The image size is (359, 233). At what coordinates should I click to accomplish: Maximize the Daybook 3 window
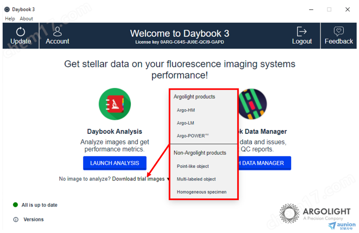coord(329,9)
